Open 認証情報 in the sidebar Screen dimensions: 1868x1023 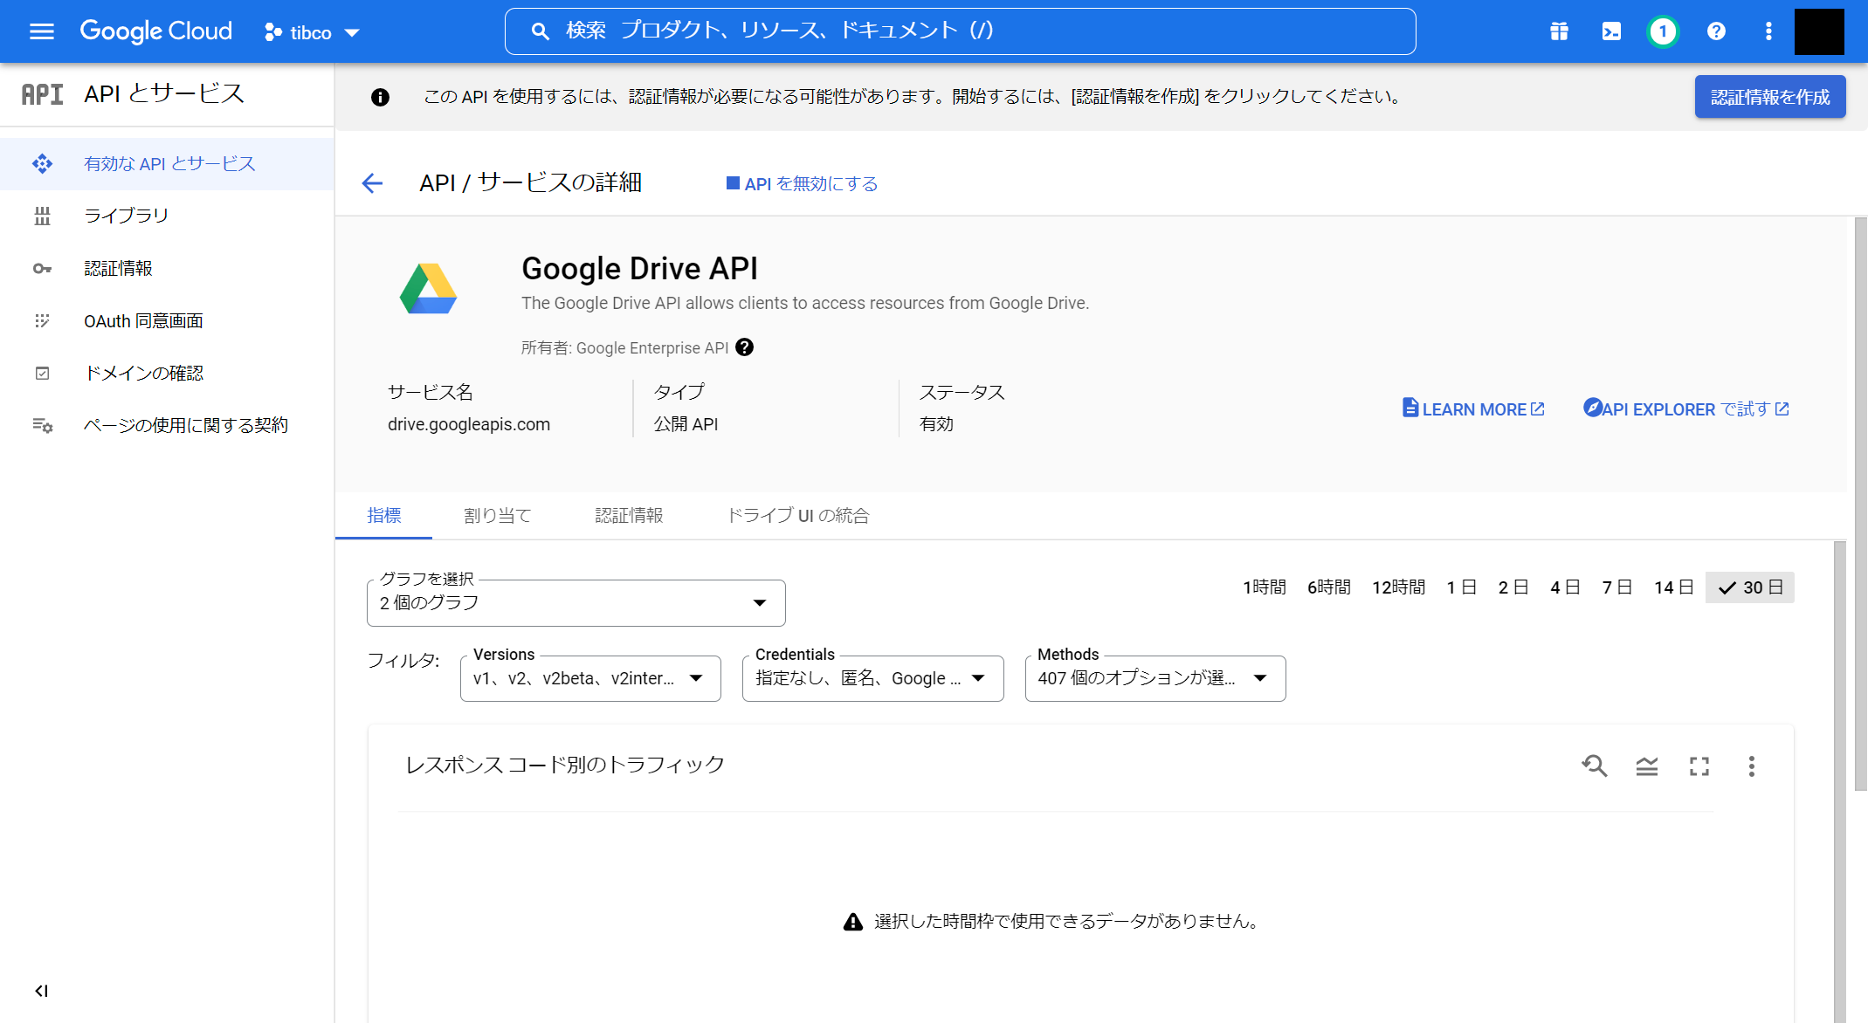(x=167, y=268)
